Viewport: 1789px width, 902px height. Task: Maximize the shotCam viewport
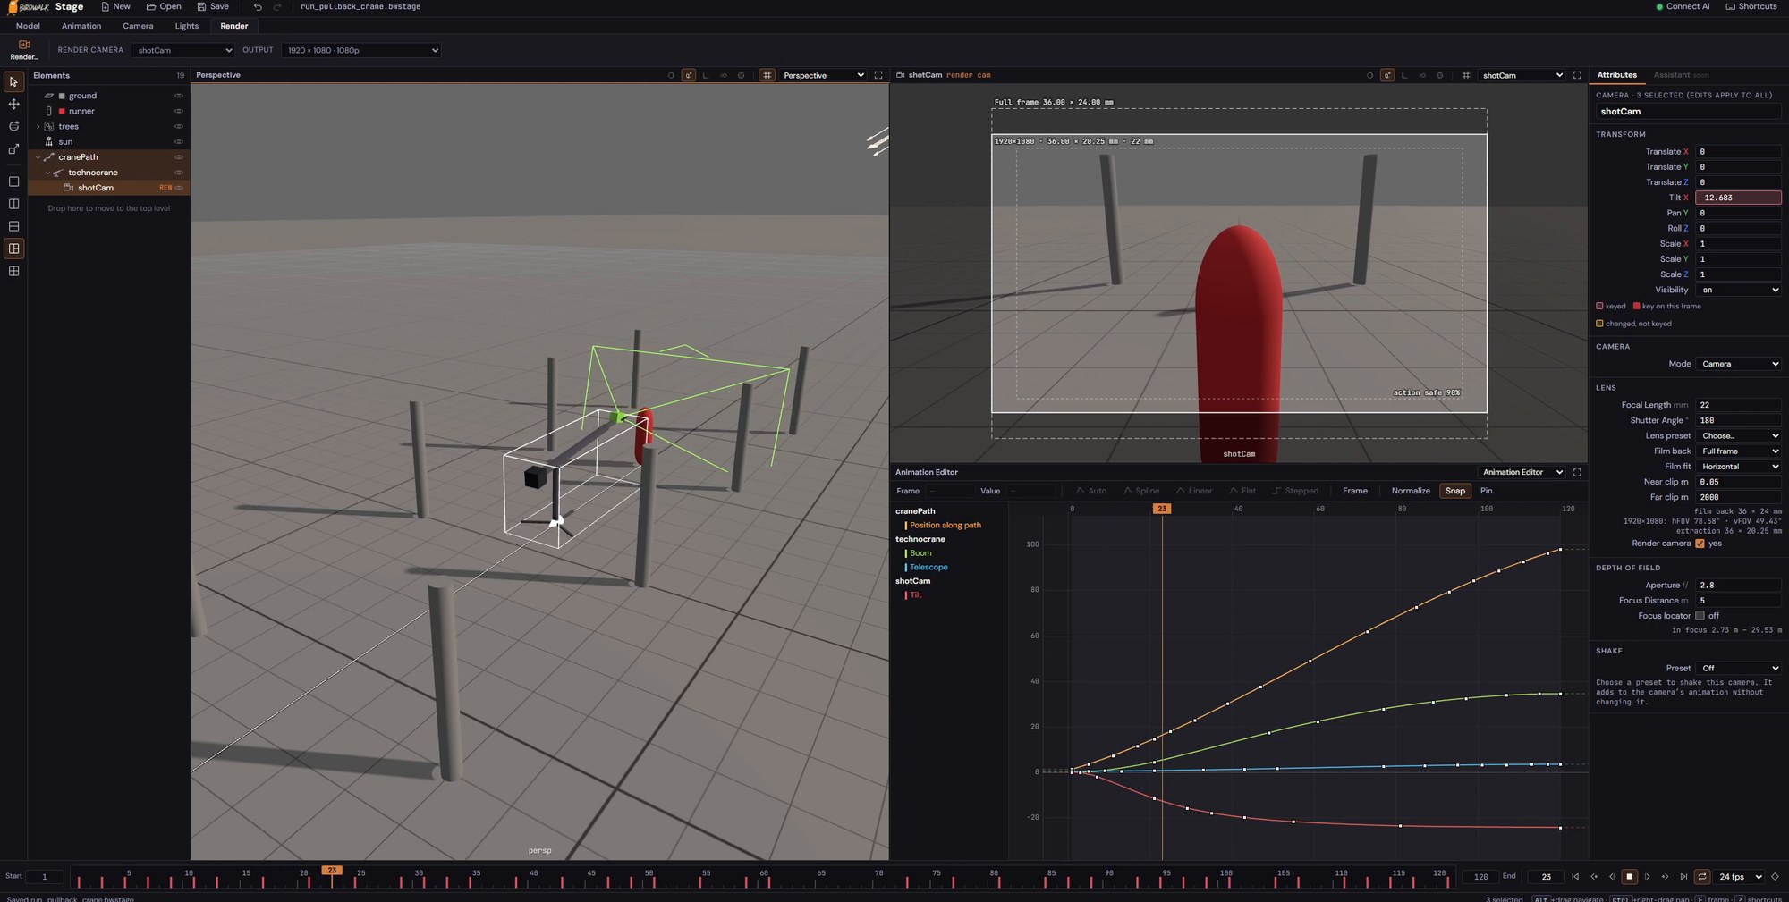point(1577,75)
